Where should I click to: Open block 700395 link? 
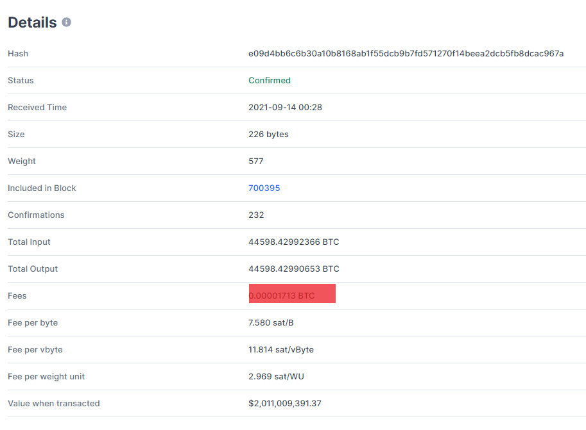tap(264, 188)
